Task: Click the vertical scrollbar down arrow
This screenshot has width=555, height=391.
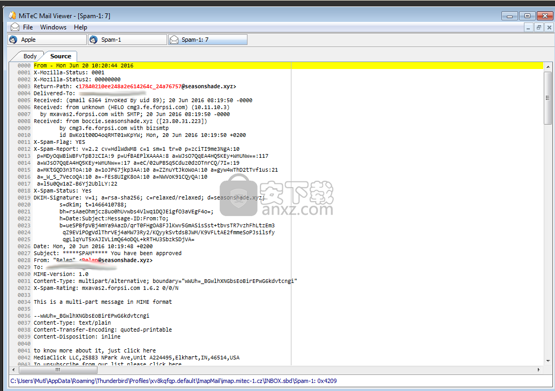Action: tap(548, 361)
